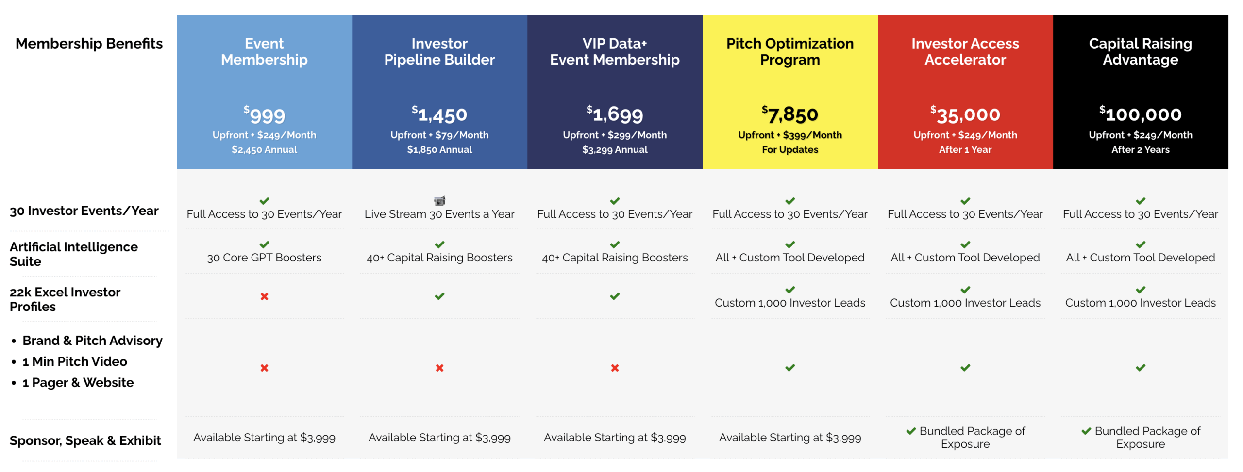Click green check for Pitch Optimization Brand & Pitch Advisory
Viewport: 1243px width, 472px height.
790,368
